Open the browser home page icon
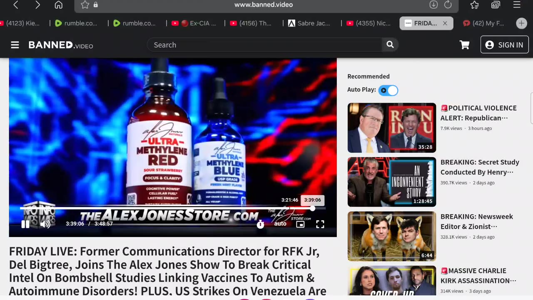533x300 pixels. tap(59, 5)
